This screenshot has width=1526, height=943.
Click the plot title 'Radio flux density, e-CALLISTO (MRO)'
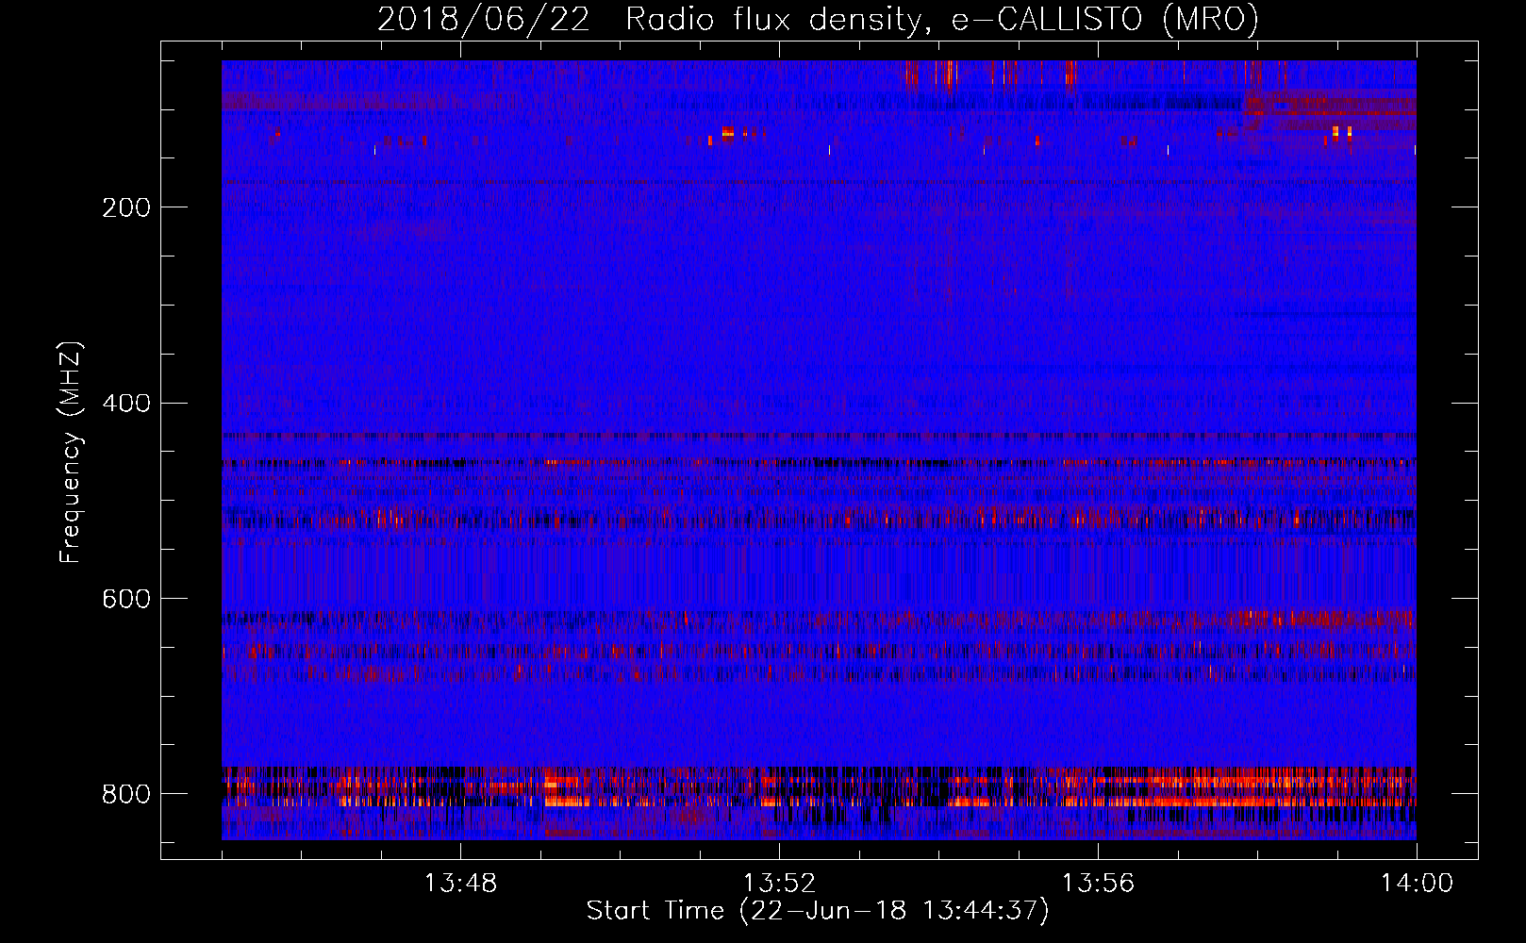pos(942,19)
